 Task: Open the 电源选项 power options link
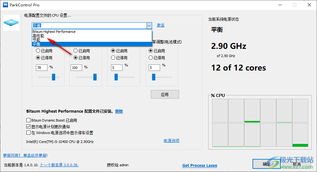tap(171, 141)
